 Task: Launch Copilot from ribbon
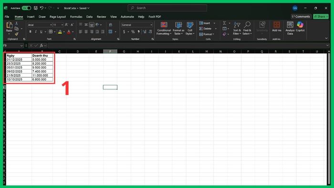click(300, 27)
